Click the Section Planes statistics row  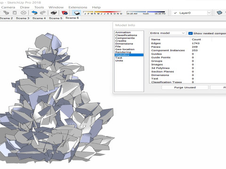point(188,71)
